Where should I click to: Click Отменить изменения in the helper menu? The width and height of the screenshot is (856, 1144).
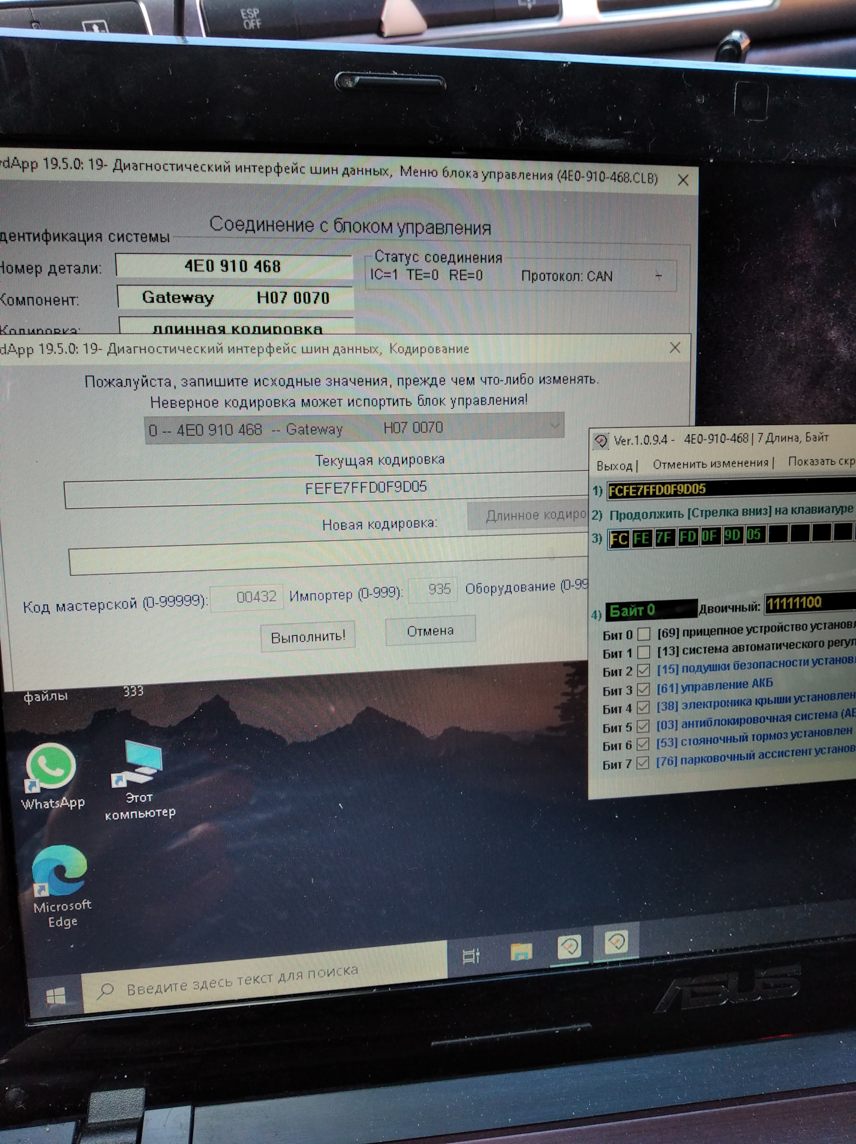[x=711, y=463]
